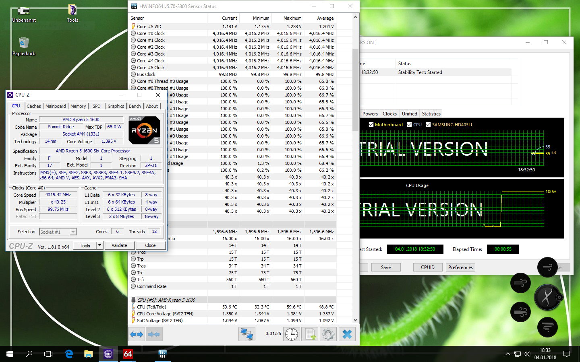Click the CPUID button in AIDA64
The width and height of the screenshot is (580, 362).
tap(428, 267)
